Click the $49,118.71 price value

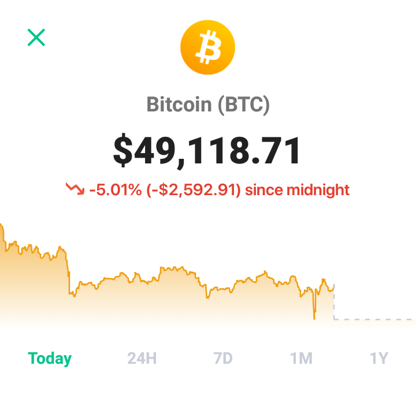point(206,151)
